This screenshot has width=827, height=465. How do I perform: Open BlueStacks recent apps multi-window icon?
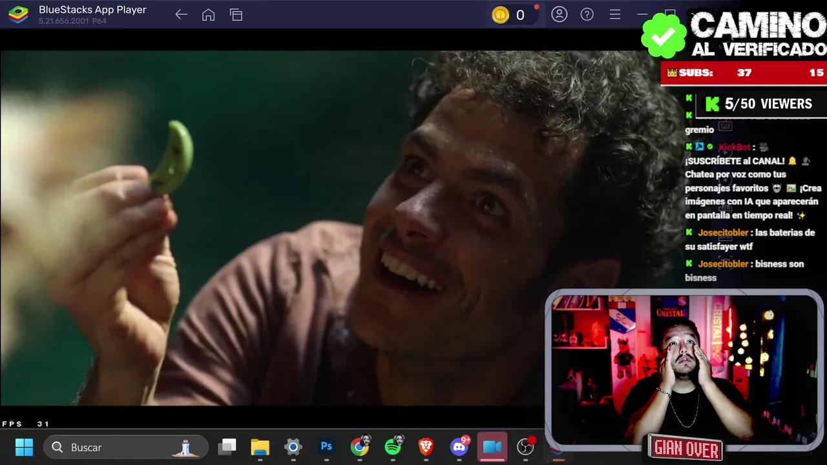[x=236, y=14]
